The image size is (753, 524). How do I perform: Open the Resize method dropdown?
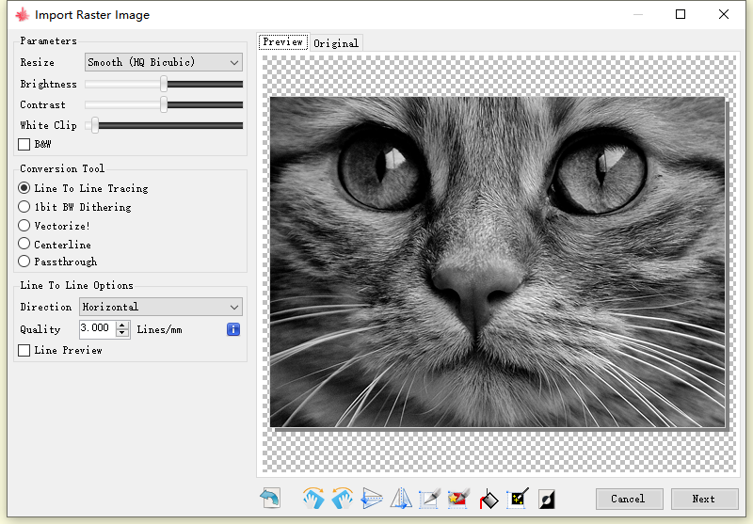point(163,62)
